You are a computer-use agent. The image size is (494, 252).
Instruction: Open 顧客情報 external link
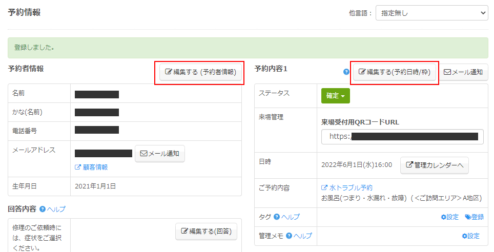point(91,167)
